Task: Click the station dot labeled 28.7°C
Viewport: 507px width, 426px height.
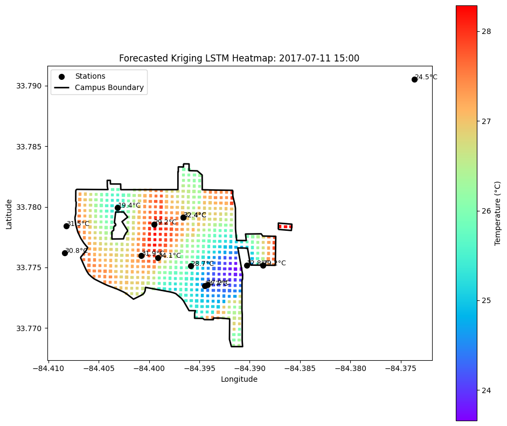Action: coord(191,266)
